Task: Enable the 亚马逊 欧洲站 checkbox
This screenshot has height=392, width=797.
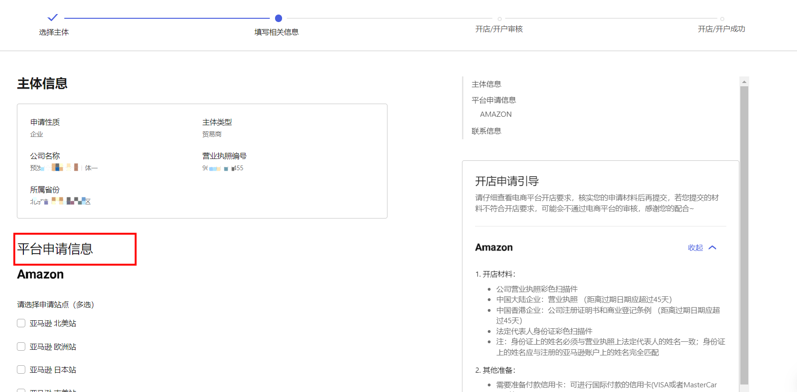Action: (x=21, y=347)
